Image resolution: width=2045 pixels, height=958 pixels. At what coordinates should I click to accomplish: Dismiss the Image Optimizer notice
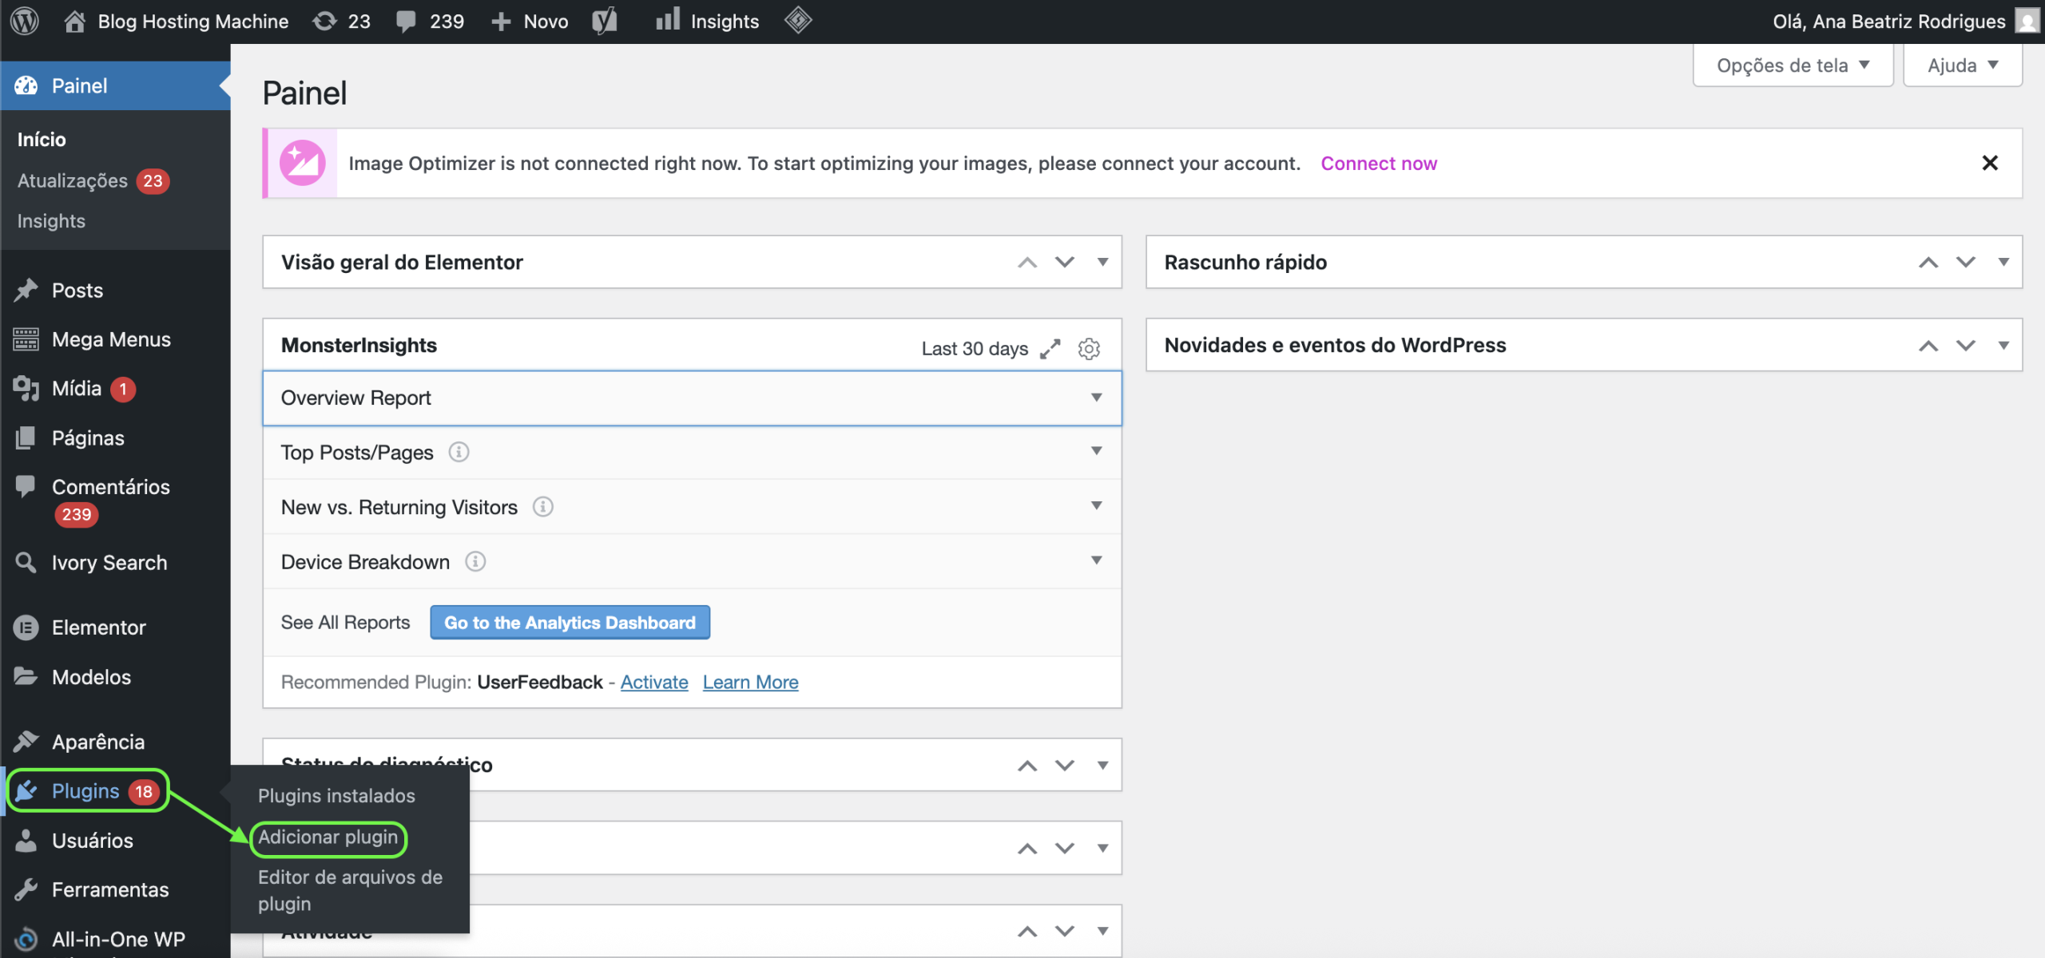1990,163
